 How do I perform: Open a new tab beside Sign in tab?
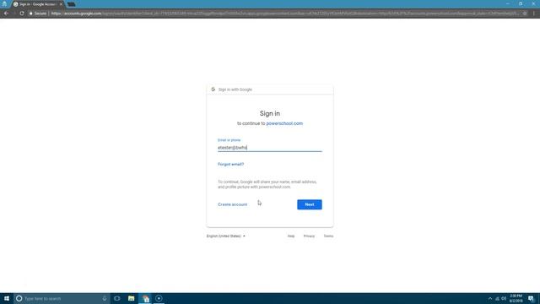(x=71, y=4)
